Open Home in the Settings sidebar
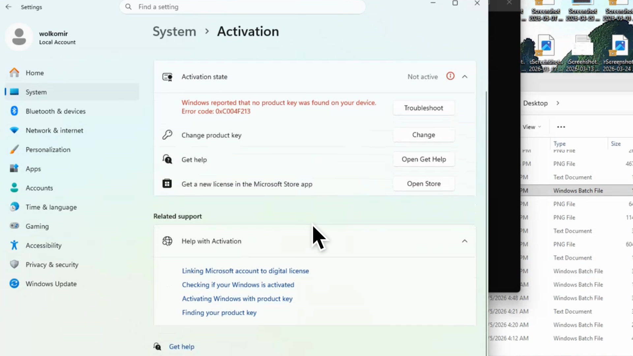633x356 pixels. [72, 73]
